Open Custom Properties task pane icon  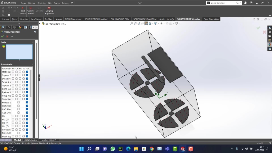pos(269,49)
